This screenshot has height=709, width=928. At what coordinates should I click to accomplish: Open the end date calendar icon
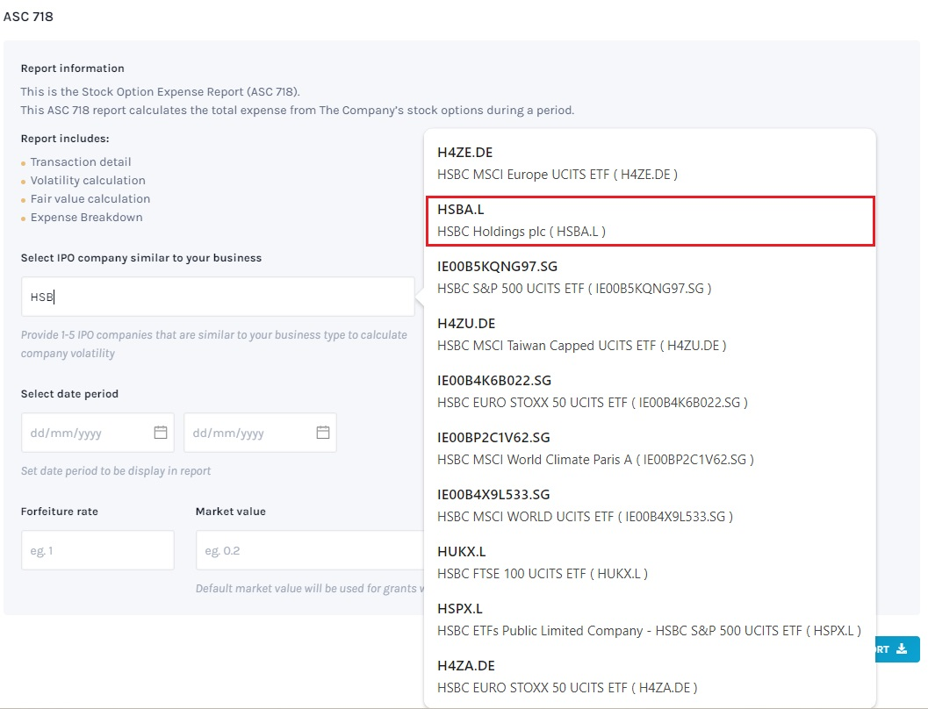pyautogui.click(x=322, y=433)
